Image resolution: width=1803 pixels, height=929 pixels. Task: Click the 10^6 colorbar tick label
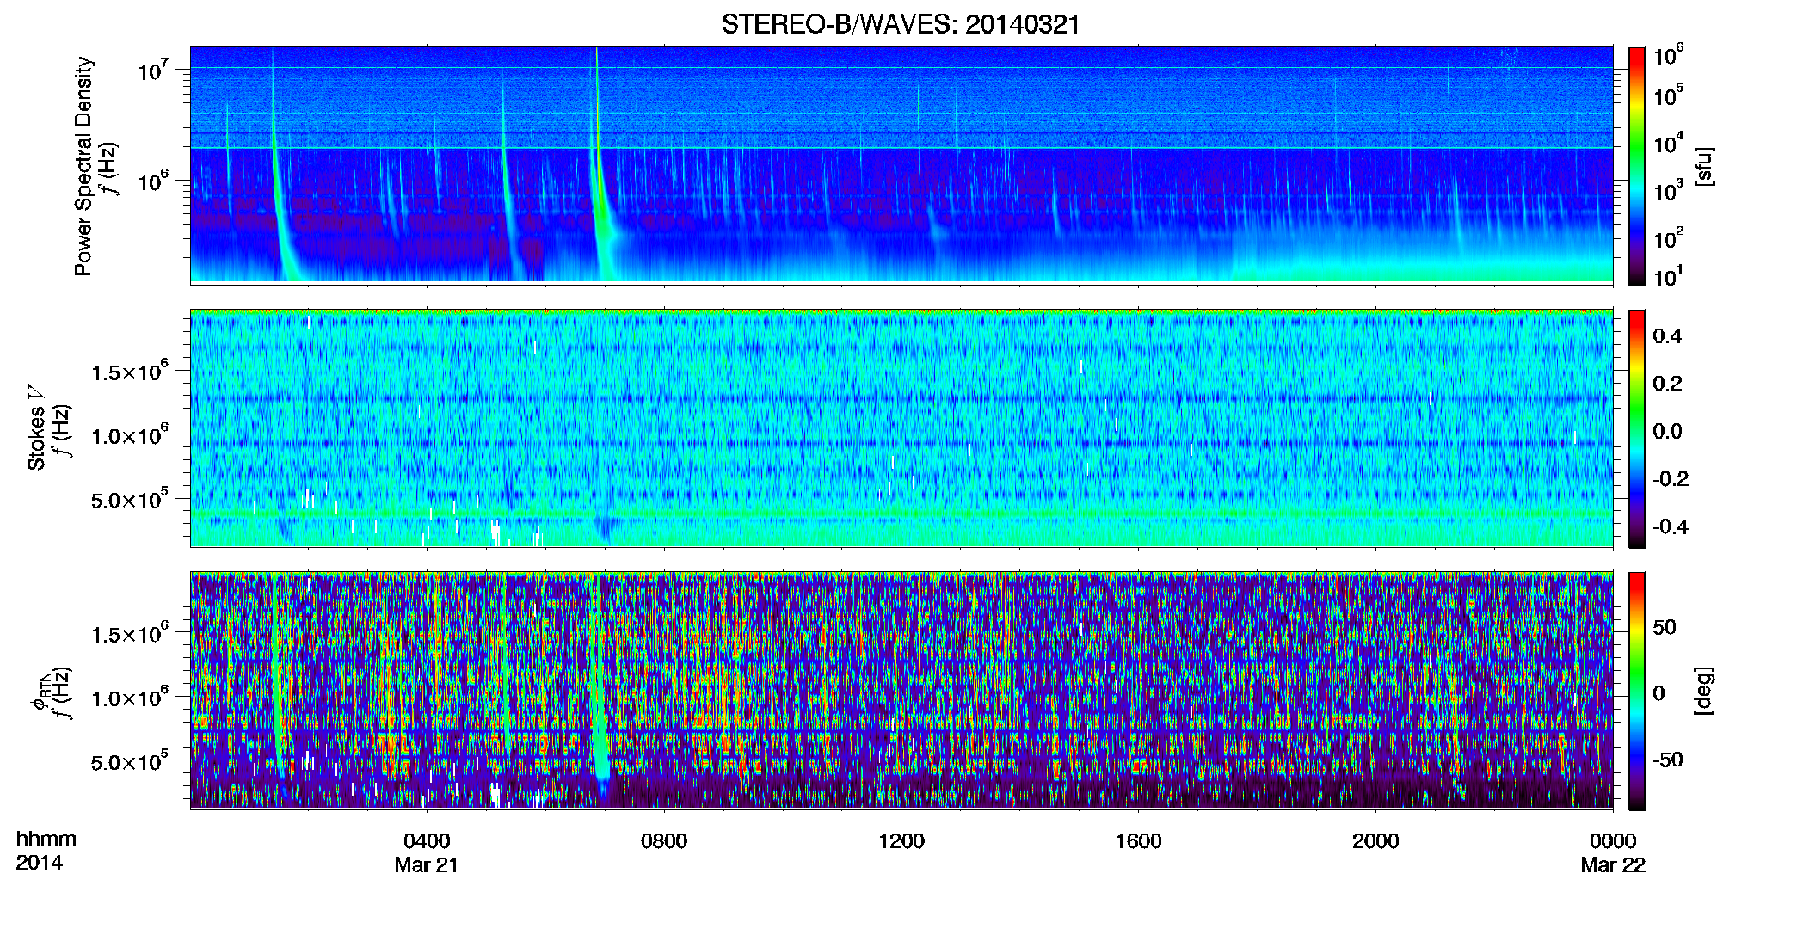1668,55
